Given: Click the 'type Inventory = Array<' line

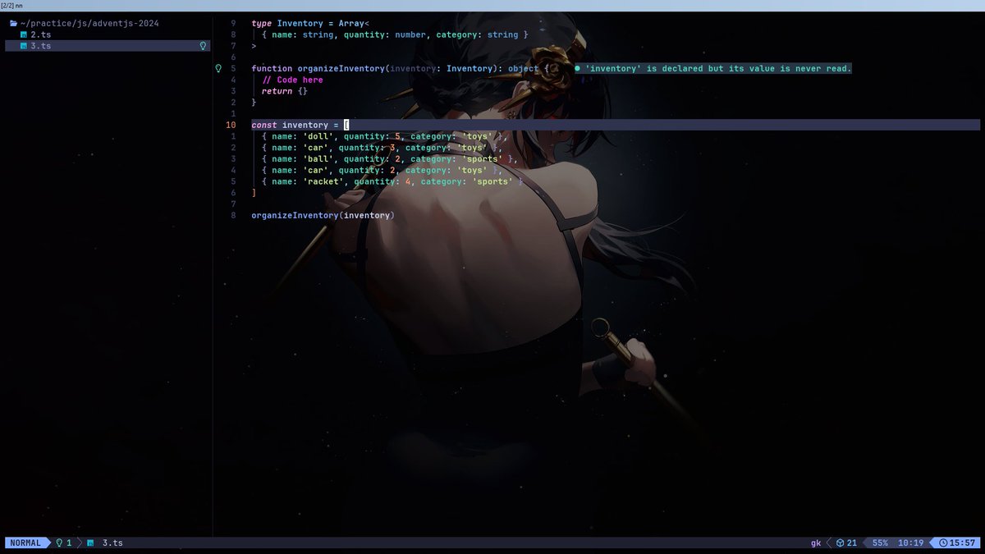Looking at the screenshot, I should click(x=310, y=23).
